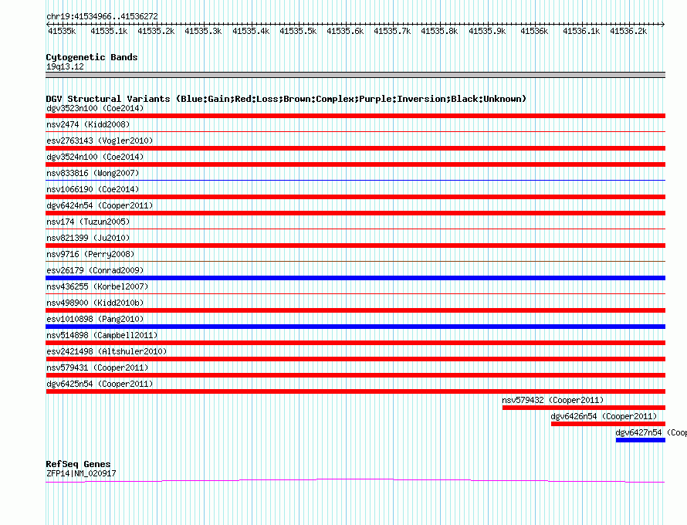Image resolution: width=687 pixels, height=525 pixels.
Task: Open dgv6426n54 (Cooper2011) variant
Action: (x=604, y=416)
